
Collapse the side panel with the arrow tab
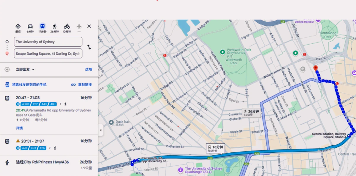(101, 130)
